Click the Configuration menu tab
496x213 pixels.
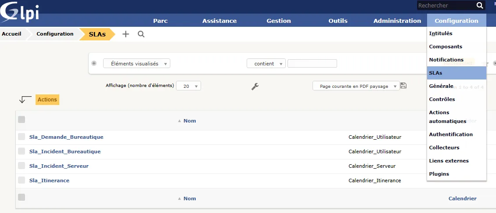click(456, 20)
